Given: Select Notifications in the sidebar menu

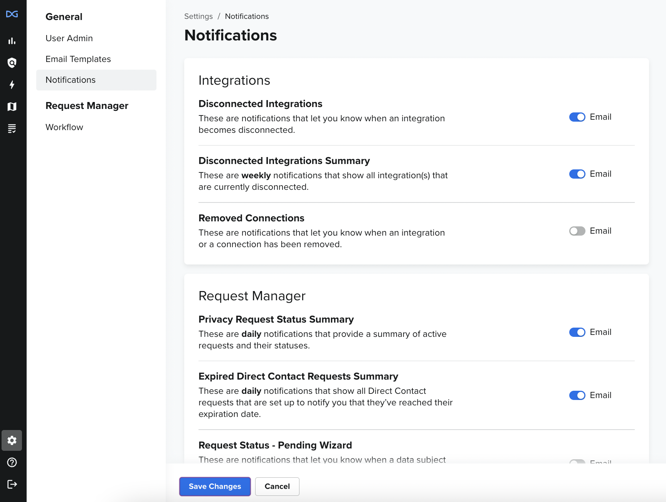Looking at the screenshot, I should tap(96, 80).
